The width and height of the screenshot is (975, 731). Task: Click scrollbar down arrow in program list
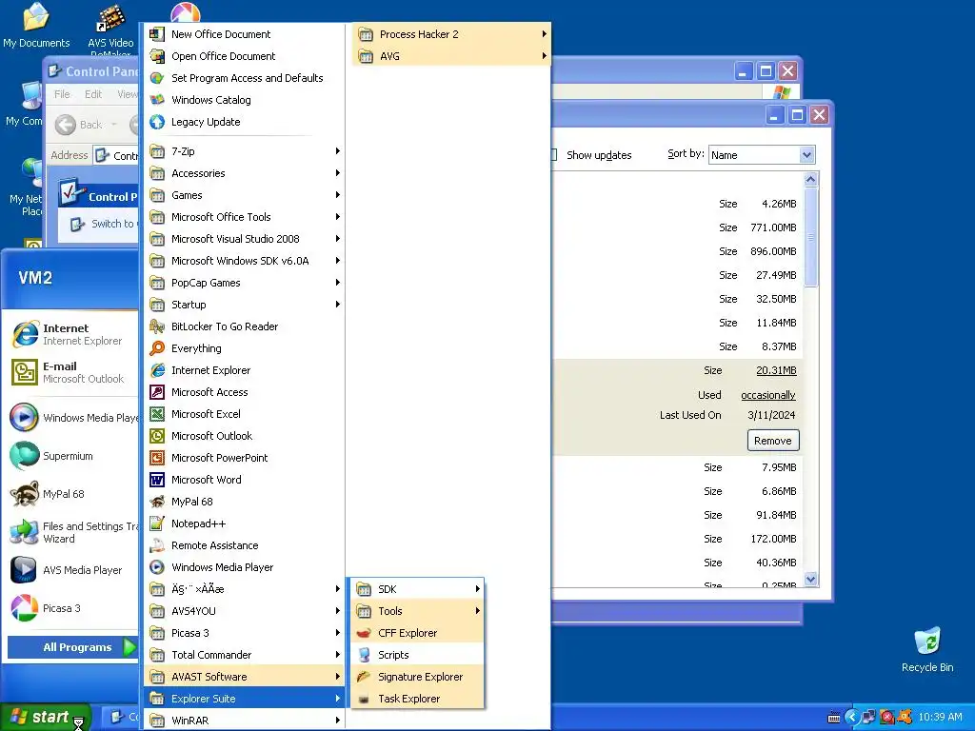pyautogui.click(x=810, y=580)
